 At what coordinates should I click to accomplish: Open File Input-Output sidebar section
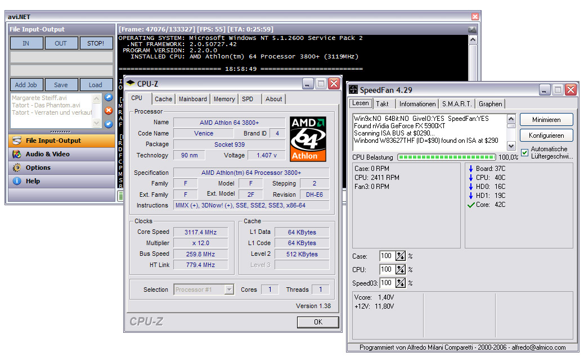click(61, 141)
